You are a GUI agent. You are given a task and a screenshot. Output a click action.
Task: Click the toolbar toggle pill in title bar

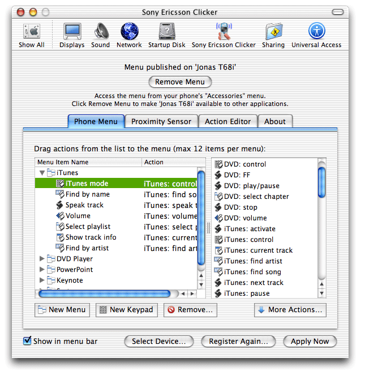pyautogui.click(x=338, y=12)
